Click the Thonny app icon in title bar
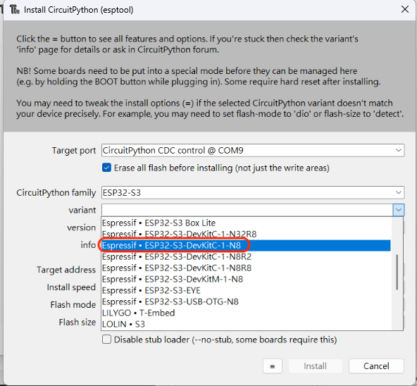 click(15, 10)
